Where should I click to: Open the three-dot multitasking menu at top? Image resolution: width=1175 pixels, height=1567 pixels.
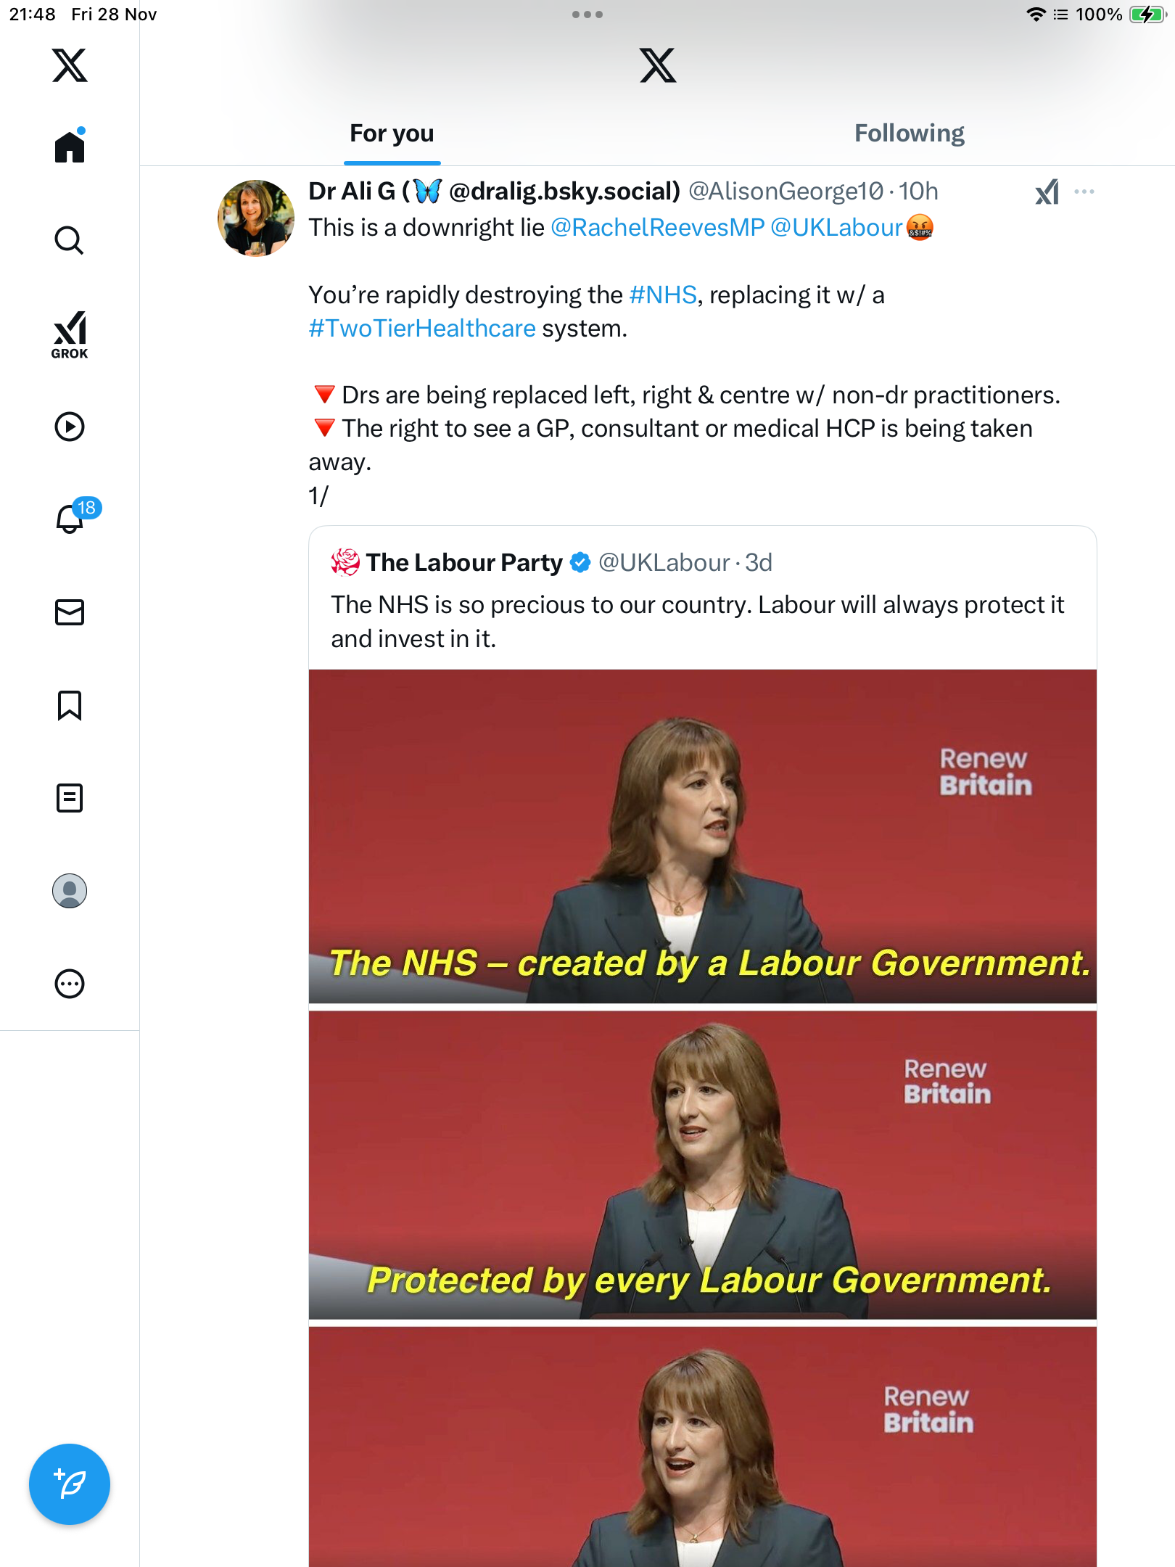click(x=587, y=15)
